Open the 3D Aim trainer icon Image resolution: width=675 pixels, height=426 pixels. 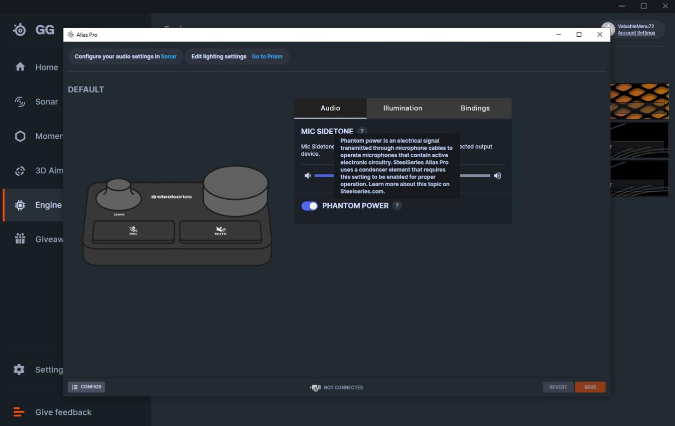(20, 171)
